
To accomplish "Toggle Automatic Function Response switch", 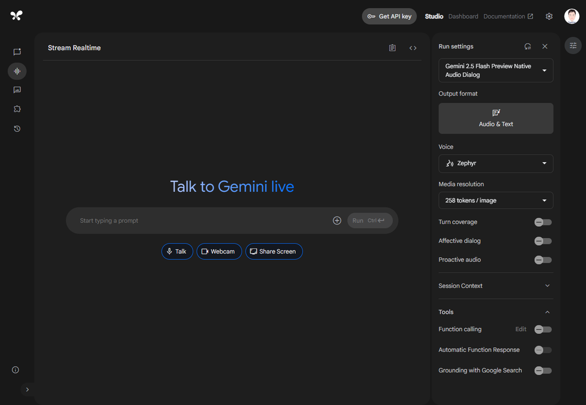I will [x=543, y=350].
